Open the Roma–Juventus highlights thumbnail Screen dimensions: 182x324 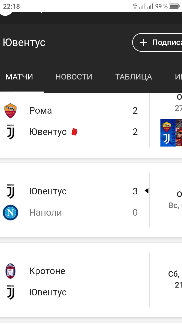tap(171, 133)
